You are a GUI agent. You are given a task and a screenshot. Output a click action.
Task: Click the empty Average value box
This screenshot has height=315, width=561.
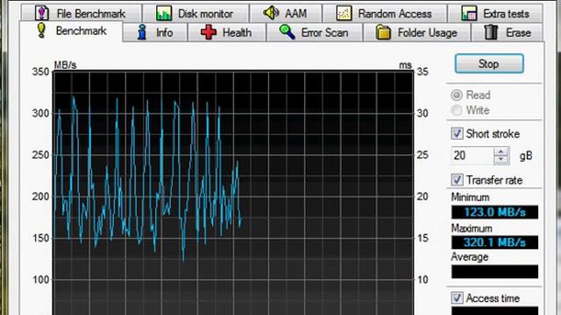(494, 272)
